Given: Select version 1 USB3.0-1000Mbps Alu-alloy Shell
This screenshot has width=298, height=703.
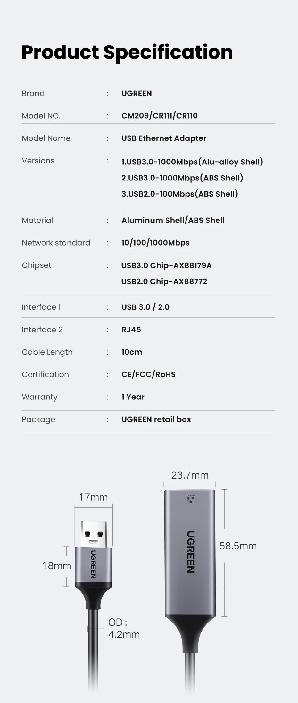Looking at the screenshot, I should 192,162.
